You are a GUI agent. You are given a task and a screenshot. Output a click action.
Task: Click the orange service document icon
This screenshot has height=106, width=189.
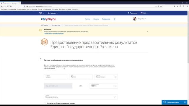(x=44, y=42)
